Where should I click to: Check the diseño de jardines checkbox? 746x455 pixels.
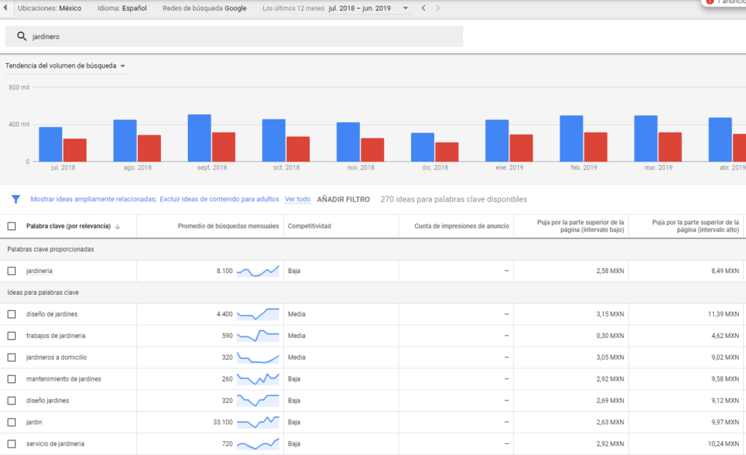click(12, 314)
